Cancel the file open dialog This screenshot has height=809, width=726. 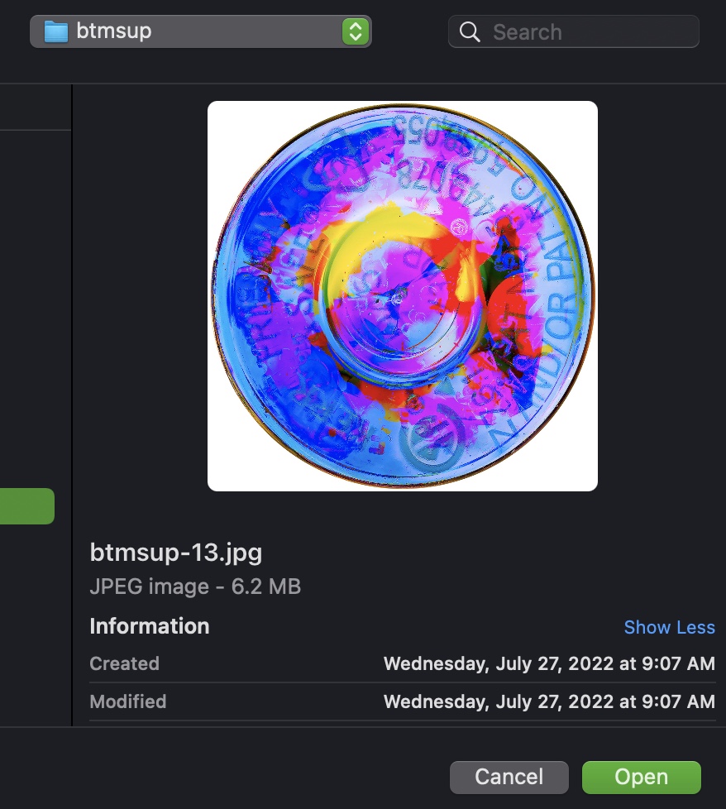pos(509,777)
